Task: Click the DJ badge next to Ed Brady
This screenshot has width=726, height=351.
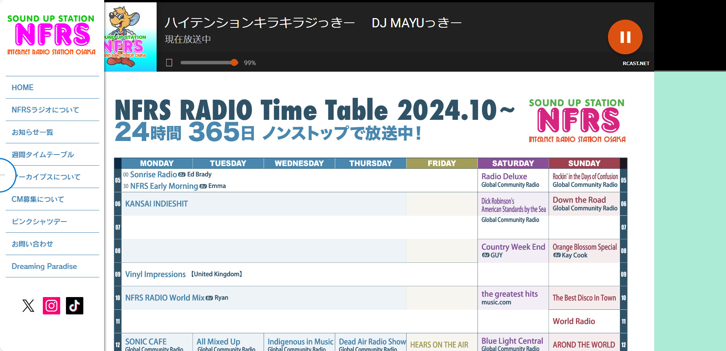Action: coord(182,175)
